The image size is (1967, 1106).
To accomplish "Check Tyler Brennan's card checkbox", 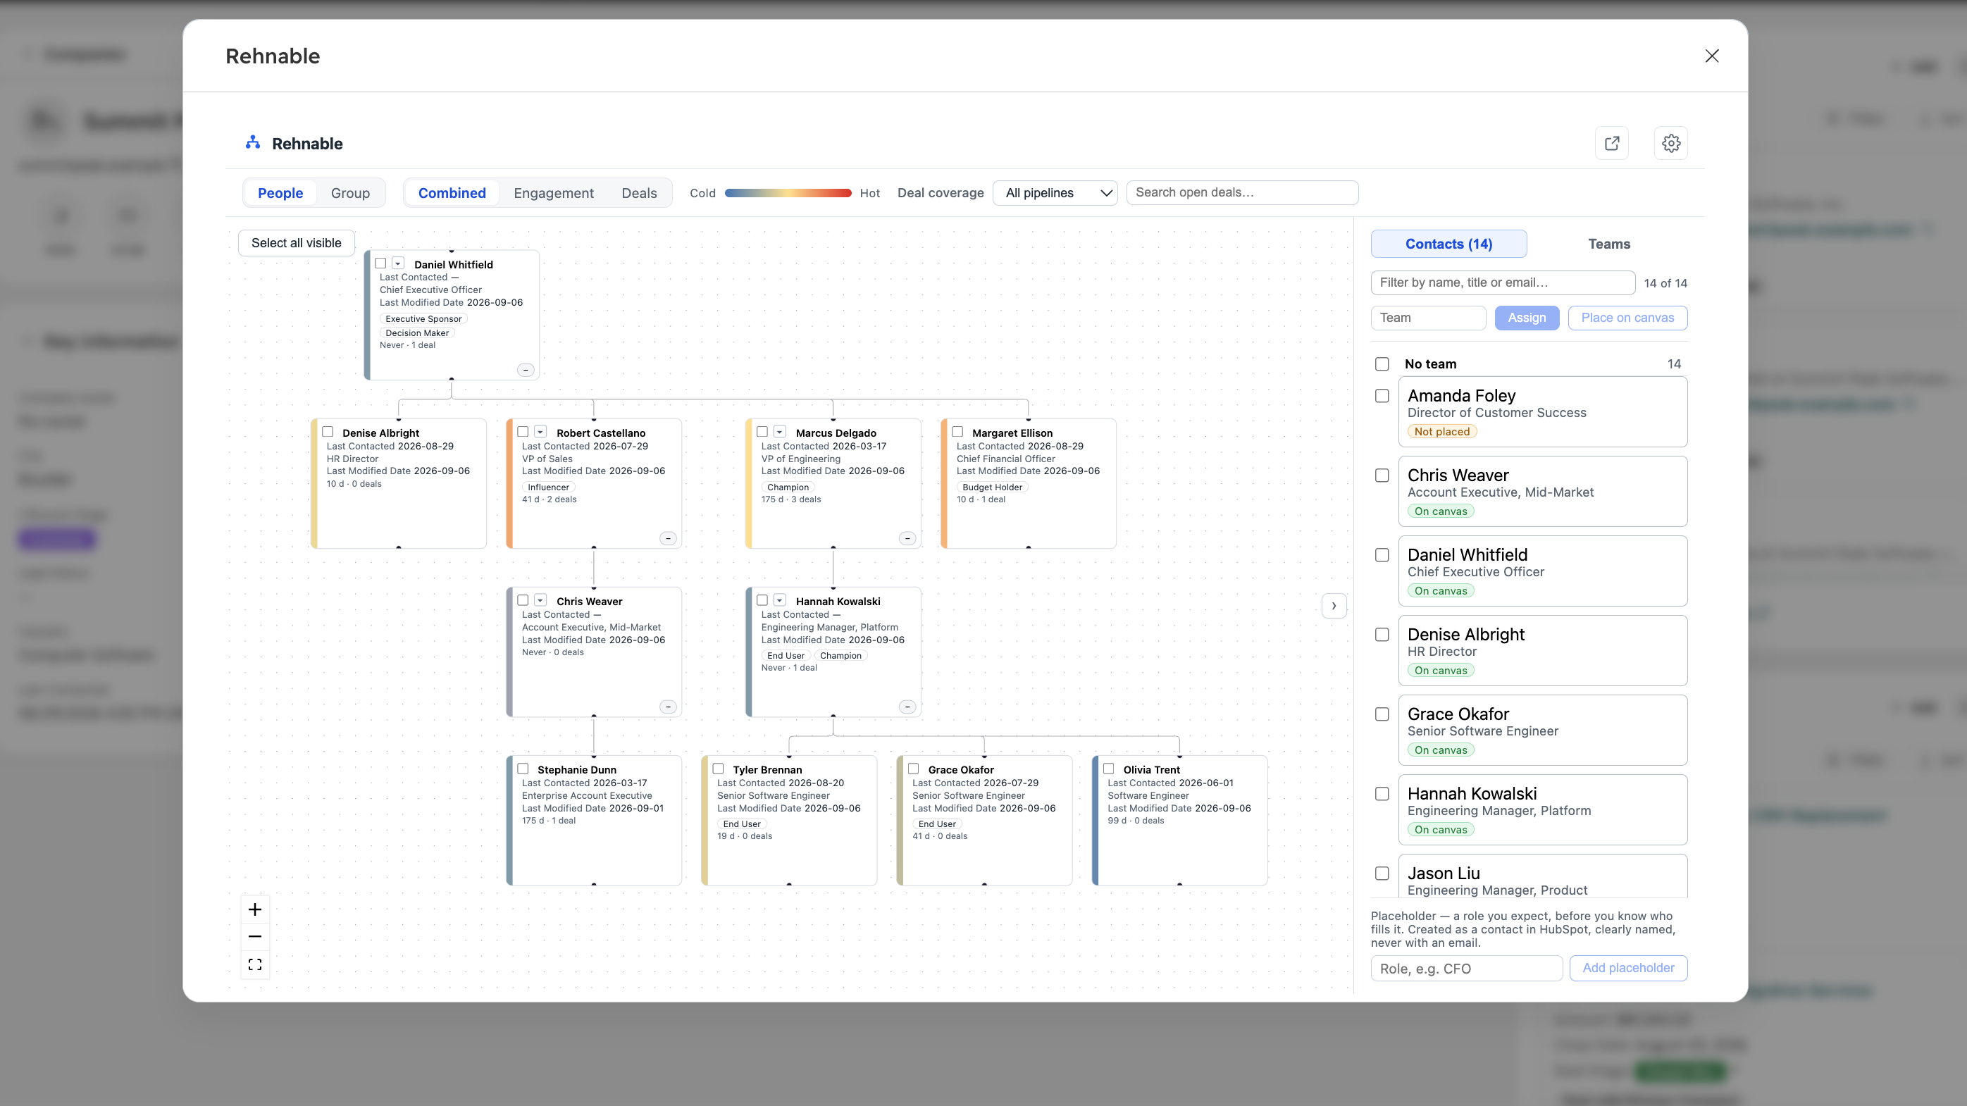I will [719, 769].
